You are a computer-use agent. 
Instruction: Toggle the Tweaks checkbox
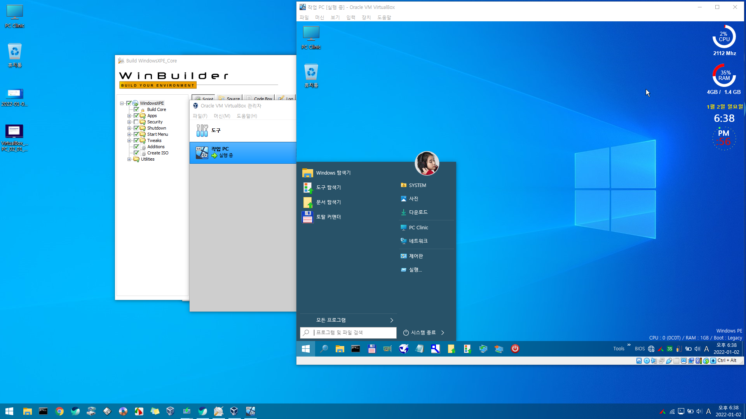coord(136,140)
